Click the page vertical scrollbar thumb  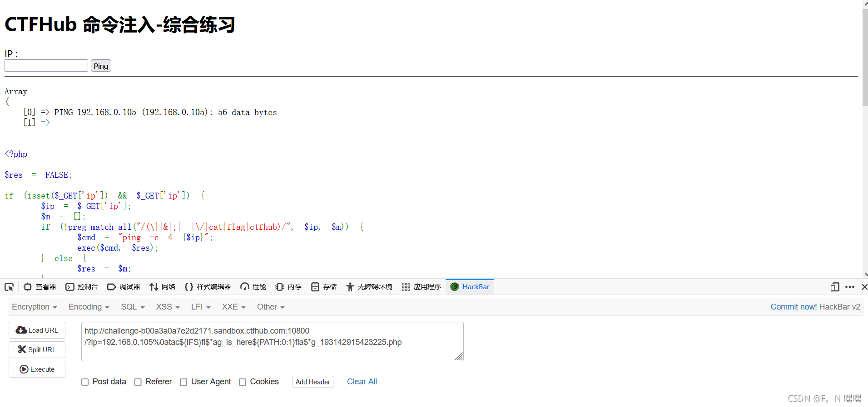click(865, 57)
